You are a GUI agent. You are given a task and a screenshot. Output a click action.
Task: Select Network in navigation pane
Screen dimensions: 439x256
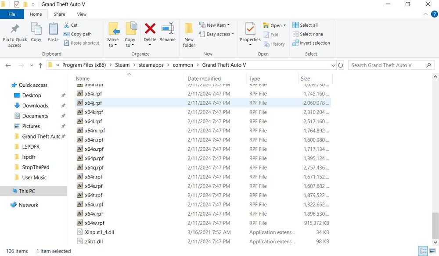pos(28,205)
